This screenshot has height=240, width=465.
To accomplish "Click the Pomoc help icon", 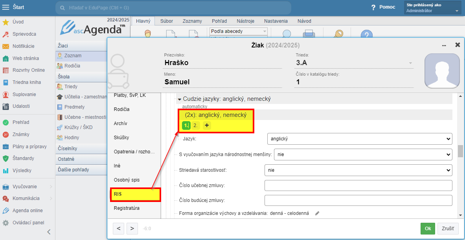I will (x=373, y=7).
